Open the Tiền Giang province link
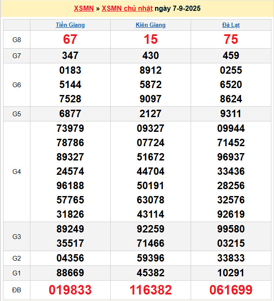 click(70, 25)
